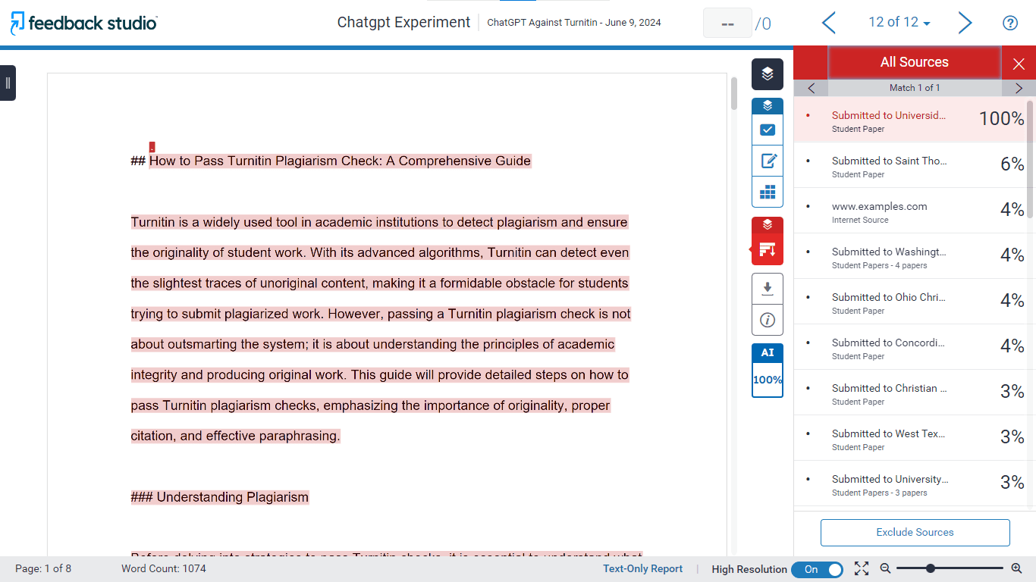
Task: Open the QuickMarks checkmark tool
Action: coord(767,130)
